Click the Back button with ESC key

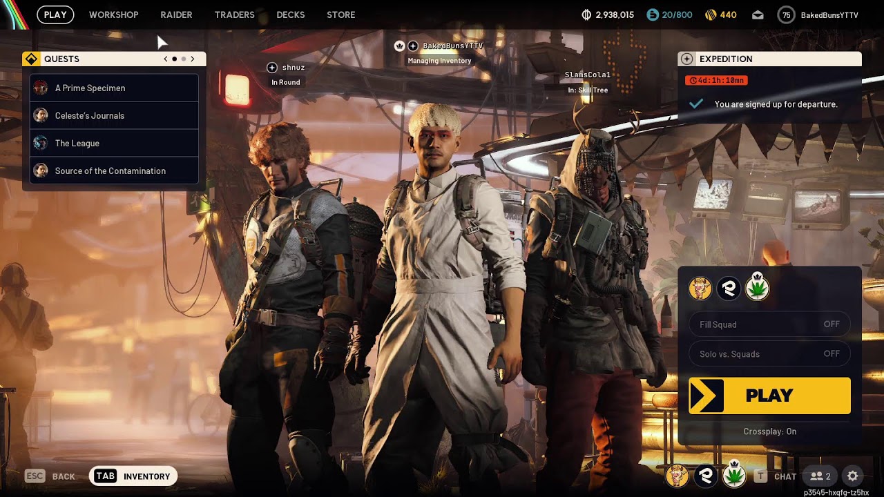point(50,476)
